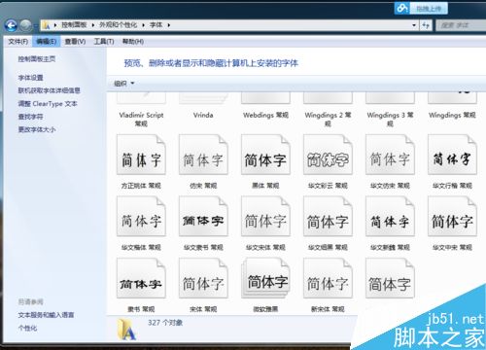Click the Wingdings 常规 label
This screenshot has height=350, width=486.
click(452, 115)
